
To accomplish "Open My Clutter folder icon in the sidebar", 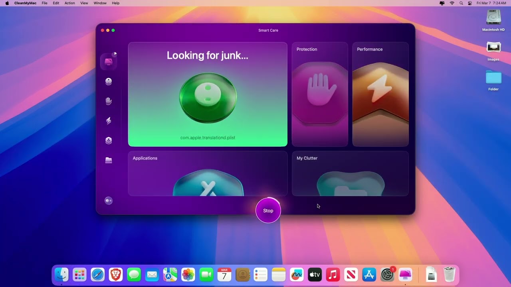I will (x=109, y=160).
